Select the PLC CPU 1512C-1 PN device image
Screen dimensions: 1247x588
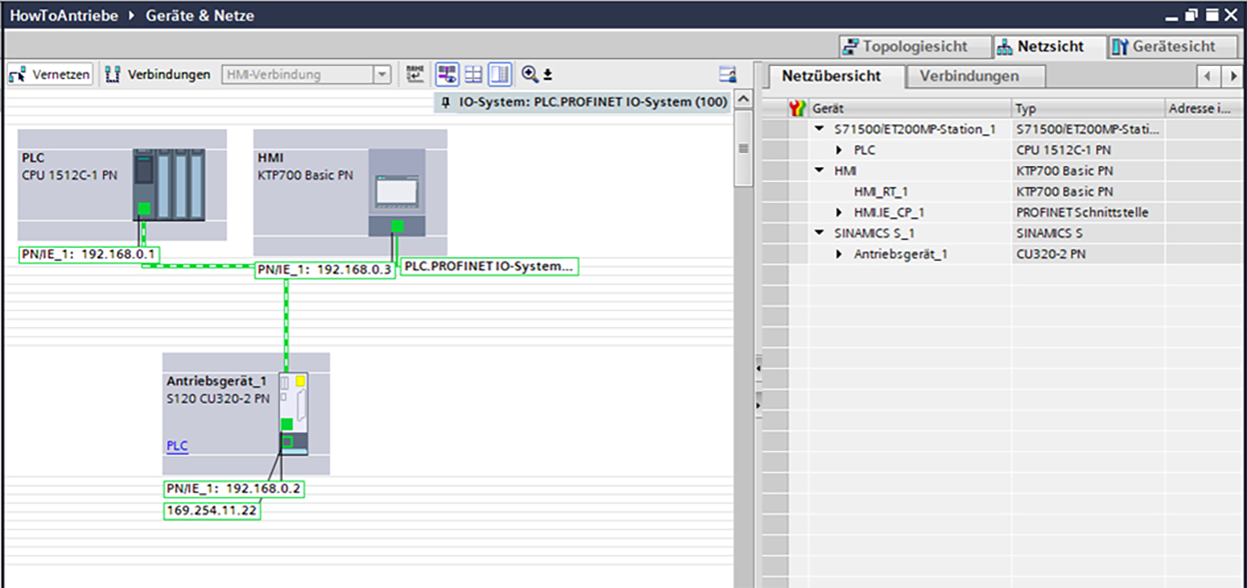[169, 185]
